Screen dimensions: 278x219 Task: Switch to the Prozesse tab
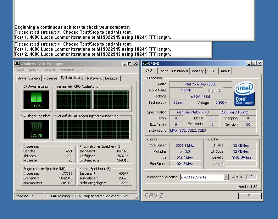(50, 78)
